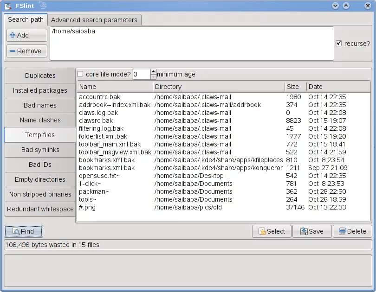This screenshot has width=376, height=292.
Task: Select the toolbar_main.xml.bak row
Action: coord(223,144)
